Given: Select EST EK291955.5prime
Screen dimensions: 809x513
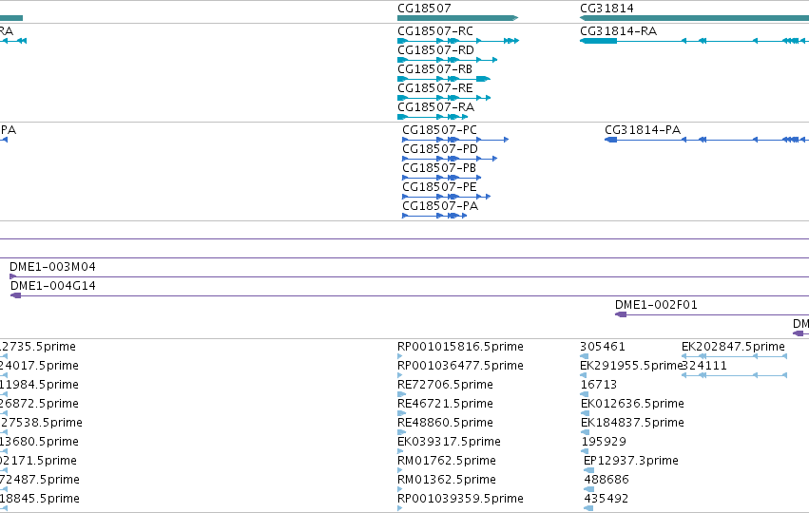Looking at the screenshot, I should 631,366.
